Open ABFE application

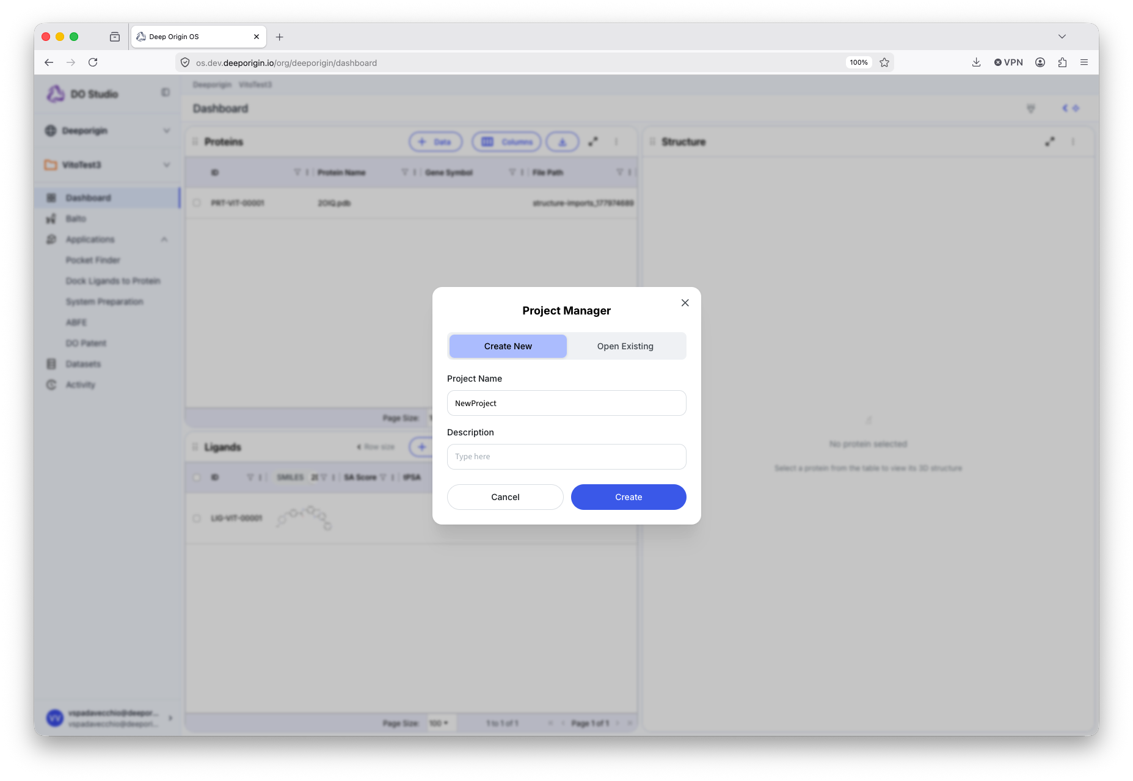click(76, 322)
